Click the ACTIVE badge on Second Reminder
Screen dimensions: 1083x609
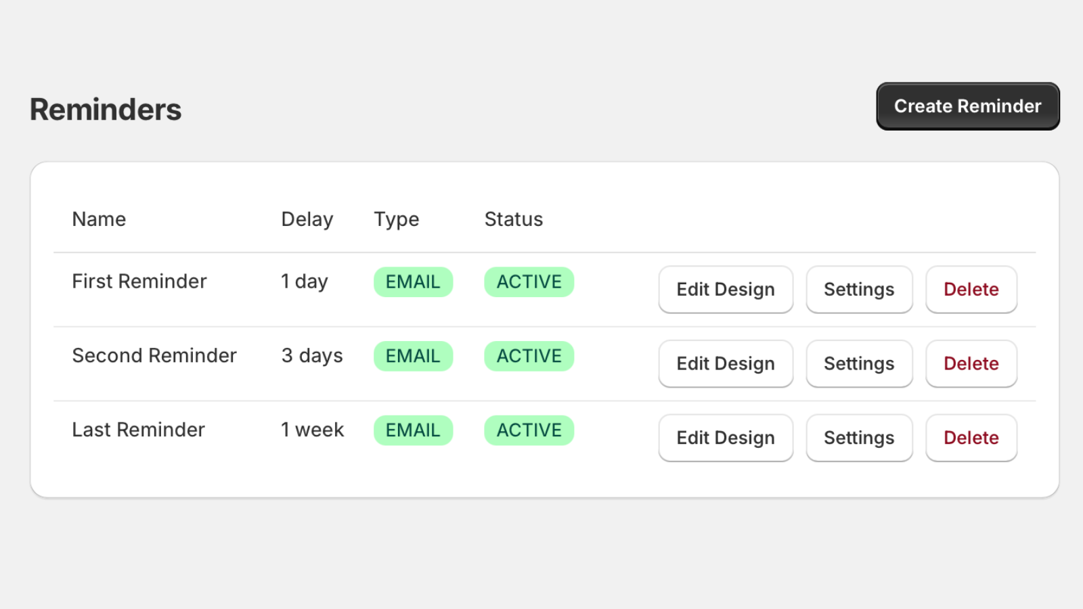[x=529, y=356]
